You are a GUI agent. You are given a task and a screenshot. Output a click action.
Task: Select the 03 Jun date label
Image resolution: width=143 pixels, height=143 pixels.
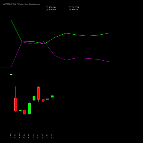42,136
